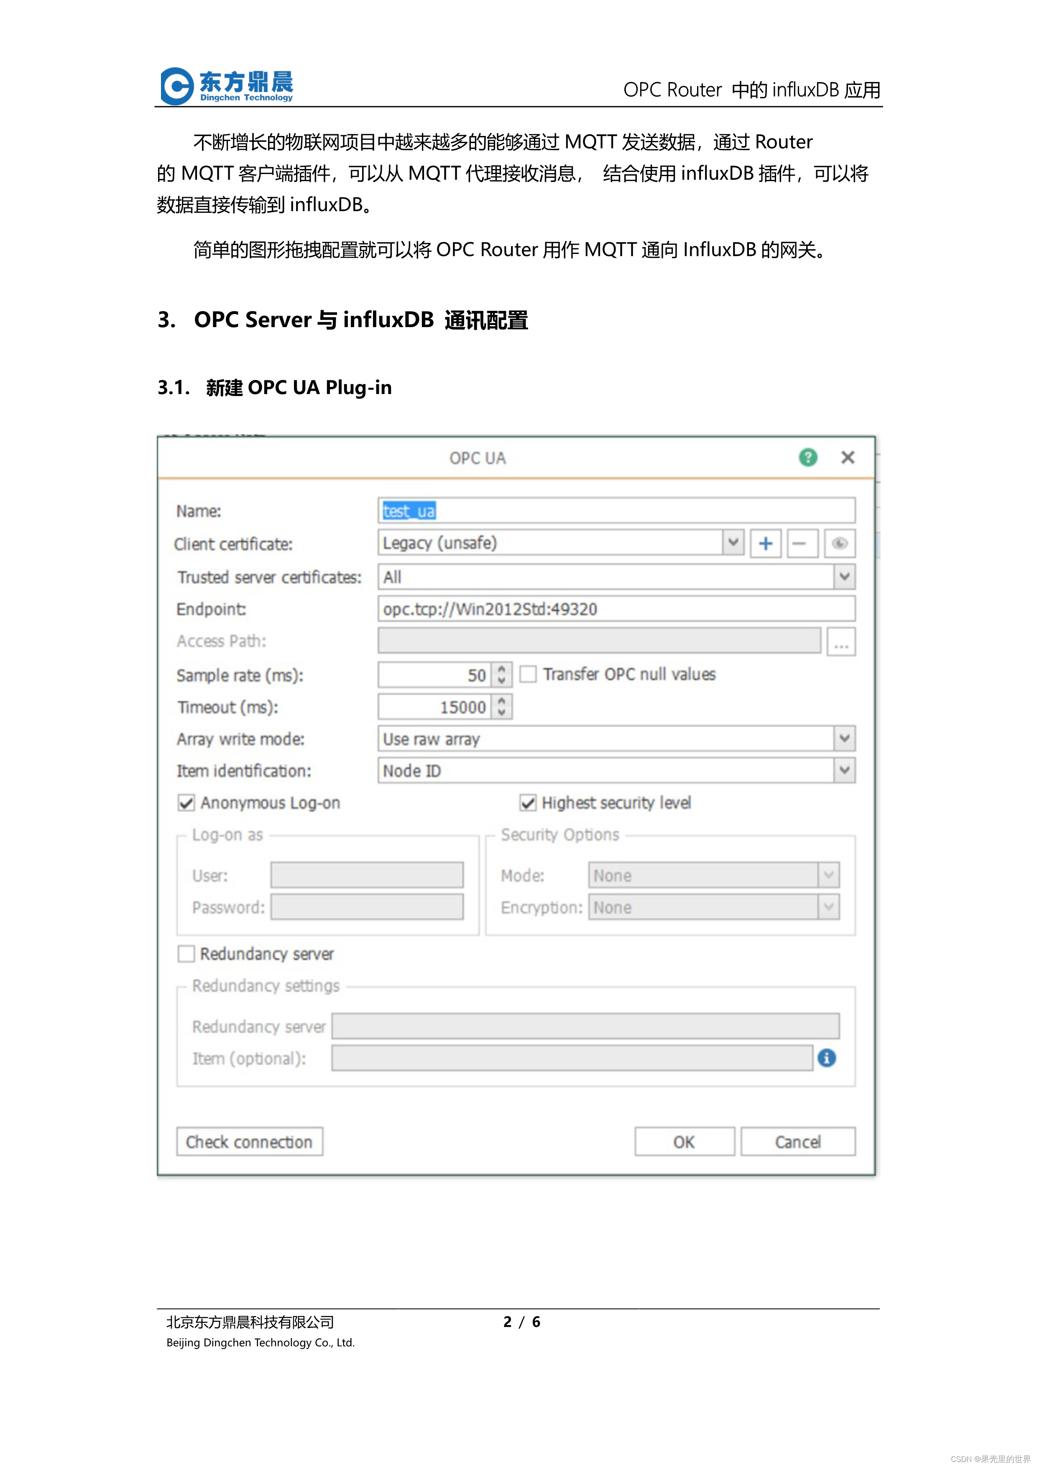Confirm settings with the OK button
This screenshot has width=1037, height=1467.
click(684, 1142)
